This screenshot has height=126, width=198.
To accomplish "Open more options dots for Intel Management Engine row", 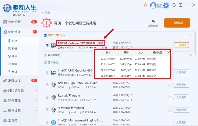I will pos(191,122).
